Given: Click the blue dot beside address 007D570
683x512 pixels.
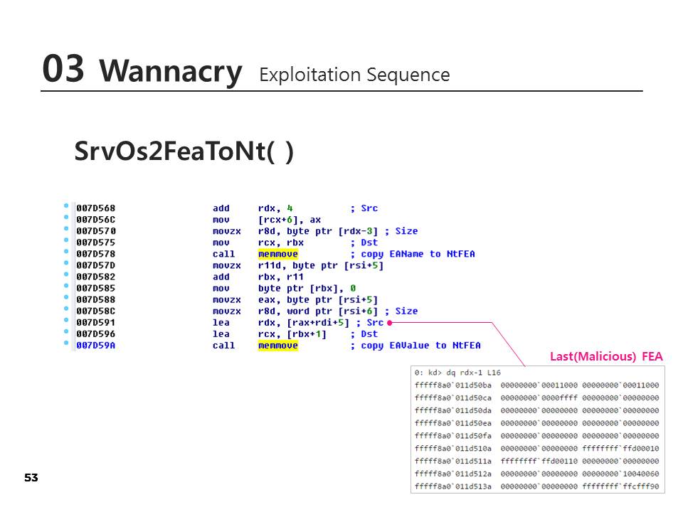Looking at the screenshot, I should 66,229.
